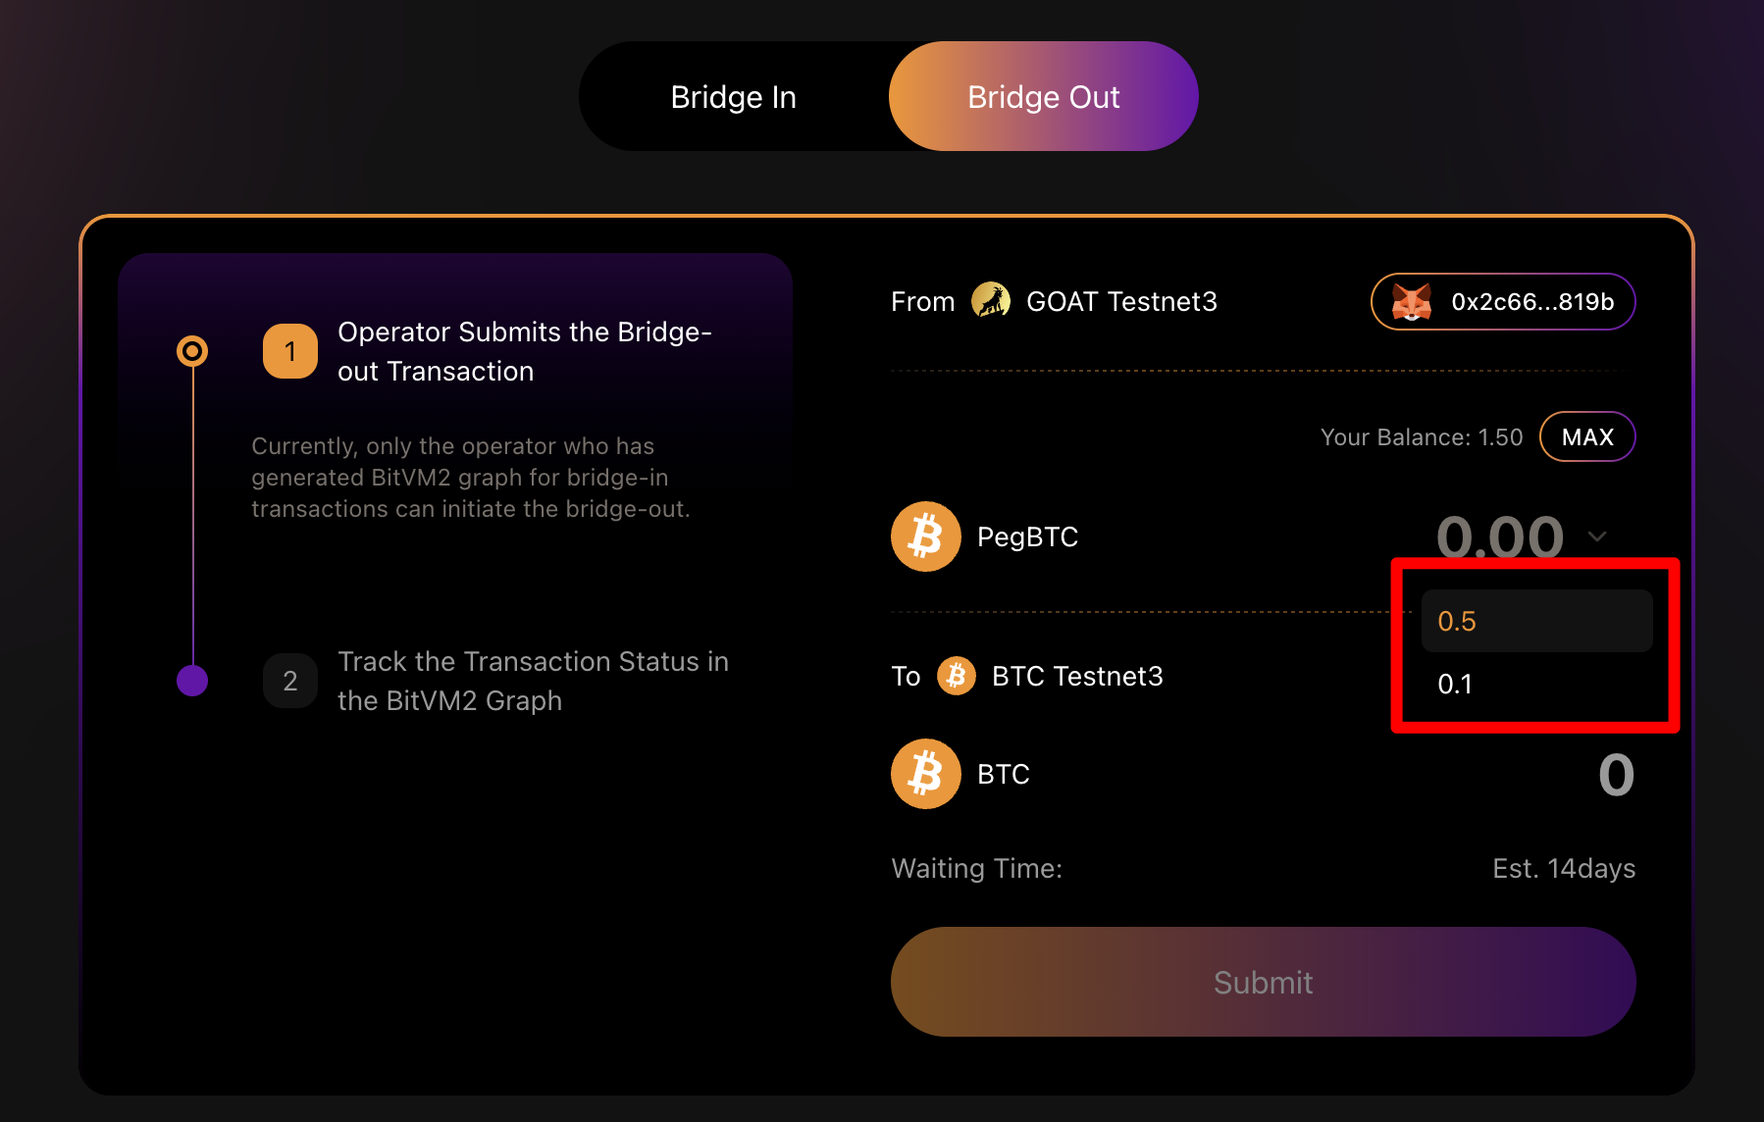Click the Submit button

1263,982
